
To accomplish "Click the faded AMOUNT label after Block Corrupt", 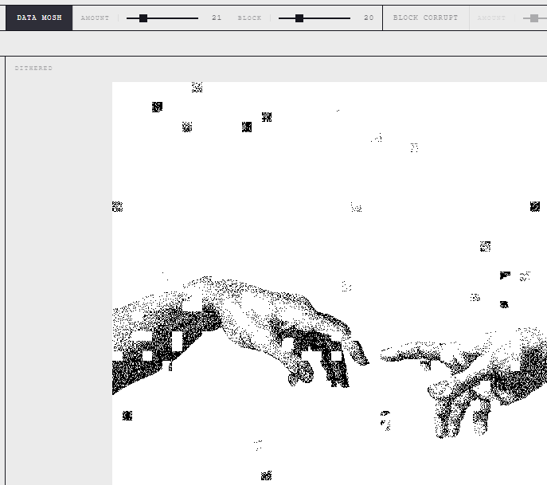I will (x=491, y=18).
